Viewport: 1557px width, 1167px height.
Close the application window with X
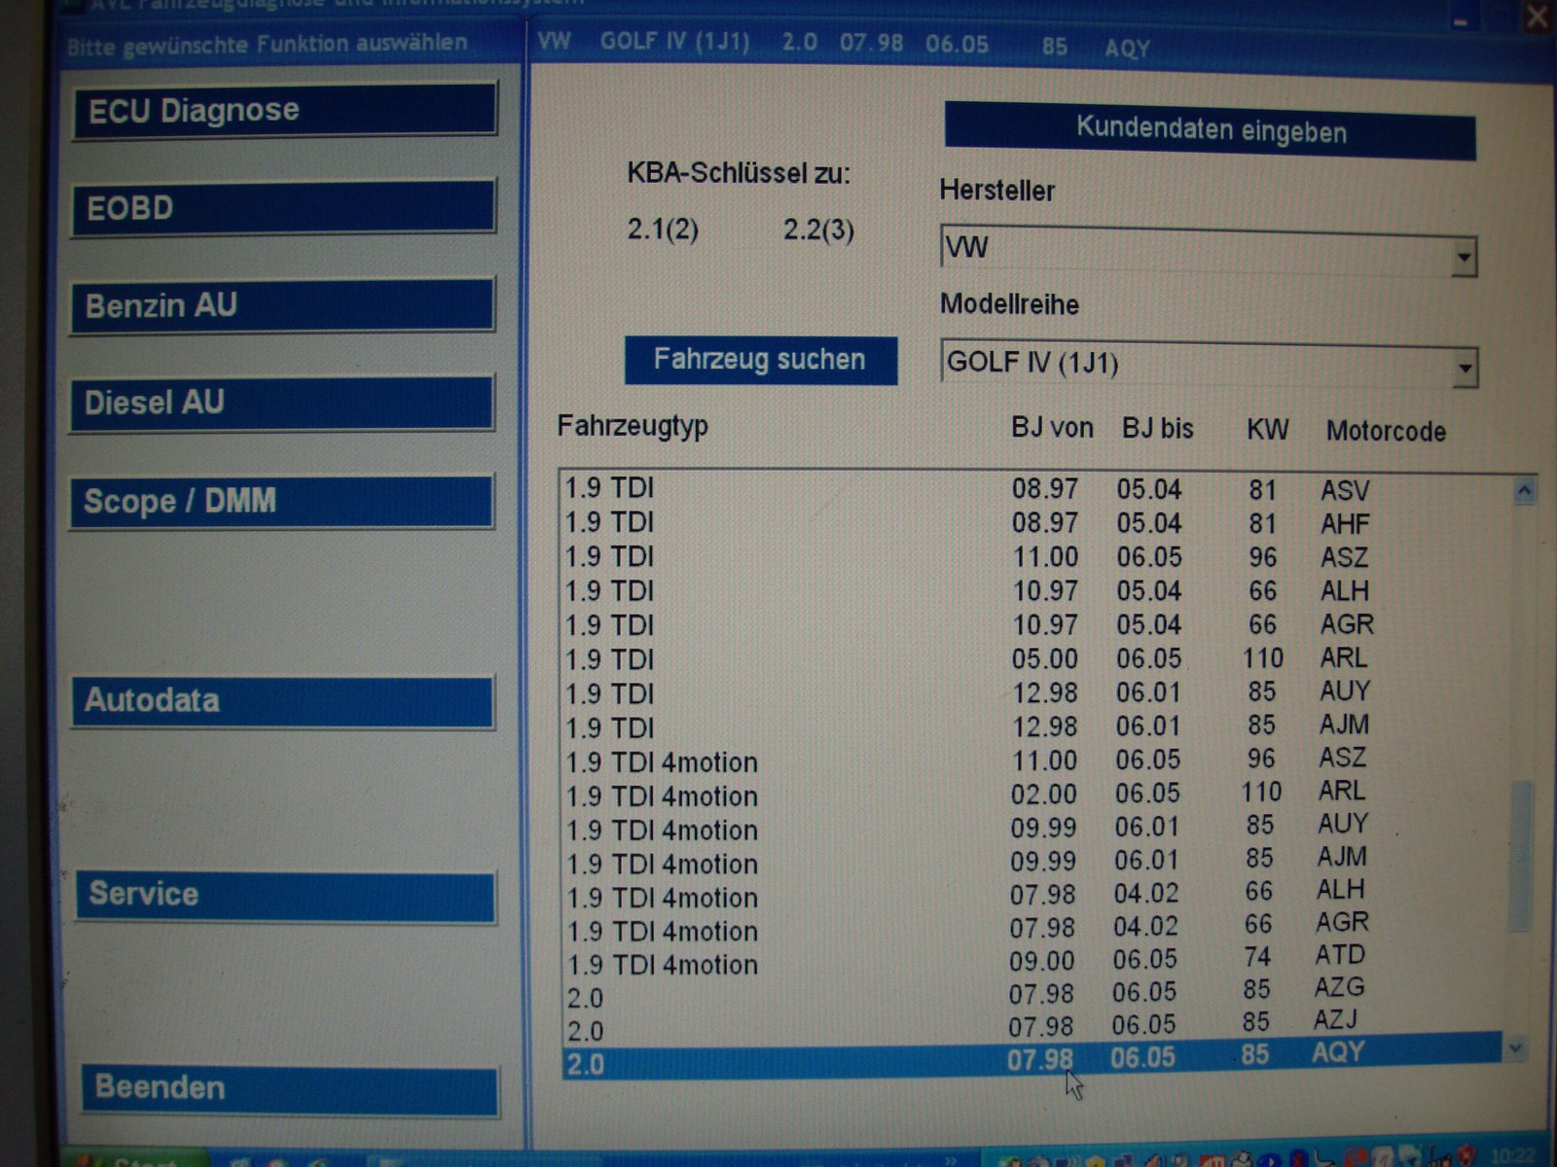(x=1539, y=16)
